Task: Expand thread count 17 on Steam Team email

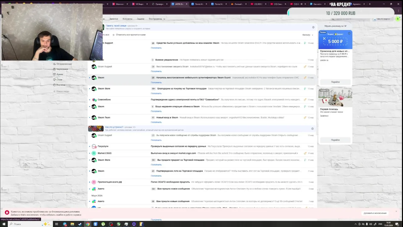Action: (x=153, y=118)
